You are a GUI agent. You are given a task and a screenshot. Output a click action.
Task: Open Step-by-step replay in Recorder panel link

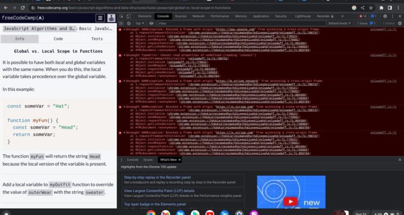(157, 177)
